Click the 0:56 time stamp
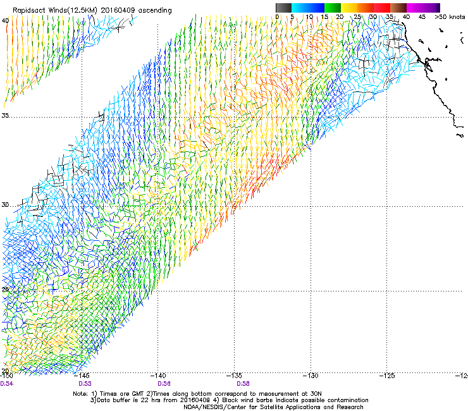The image size is (468, 411). (x=164, y=384)
